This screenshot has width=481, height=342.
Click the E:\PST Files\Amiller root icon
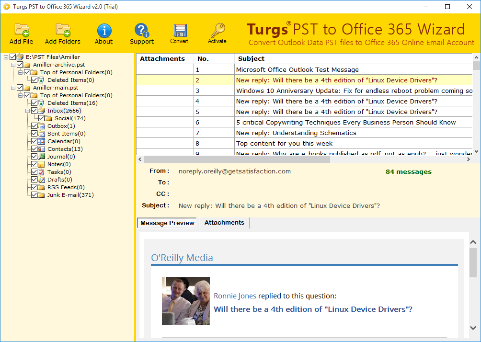point(20,57)
